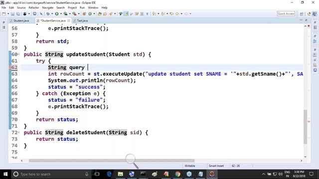Minimize the editor area

[x=301, y=20]
